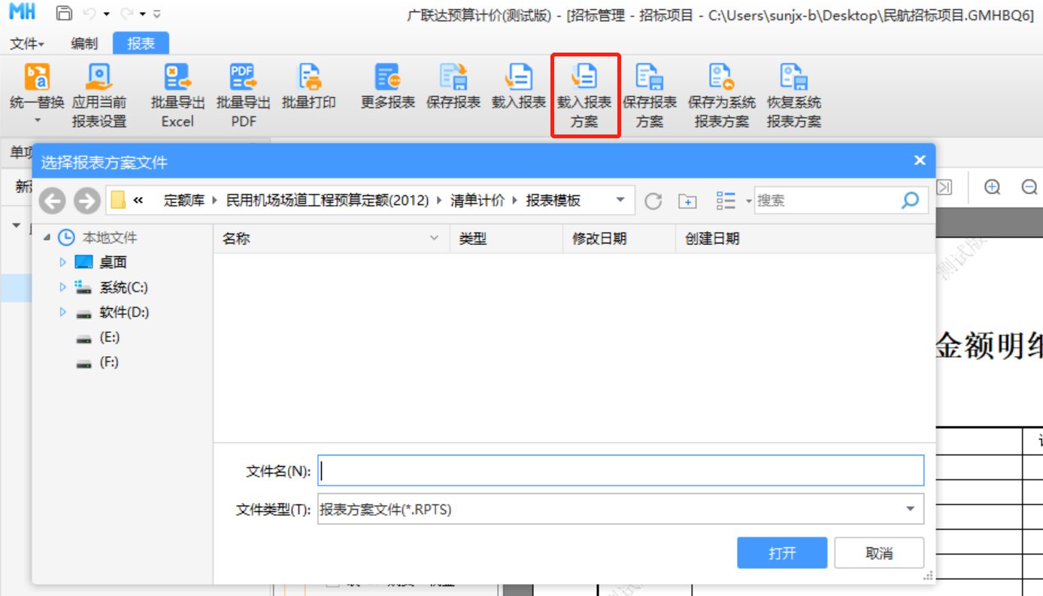Click 恢复系统报表方案 icon
This screenshot has width=1043, height=596.
[793, 77]
